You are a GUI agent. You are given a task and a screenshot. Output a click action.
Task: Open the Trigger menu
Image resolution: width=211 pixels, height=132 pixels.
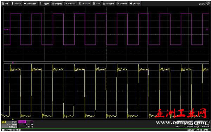[45, 4]
